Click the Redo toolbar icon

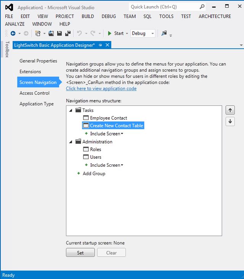click(93, 33)
